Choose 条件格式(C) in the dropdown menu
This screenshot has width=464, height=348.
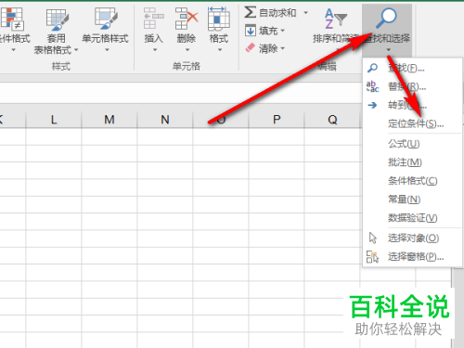[x=413, y=181]
